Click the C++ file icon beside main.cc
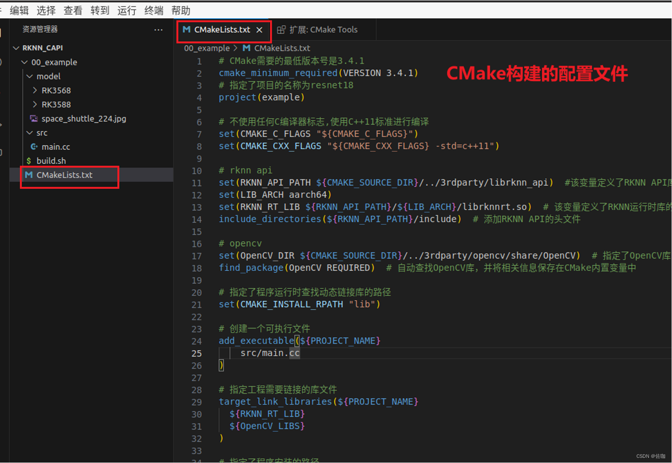 click(34, 147)
